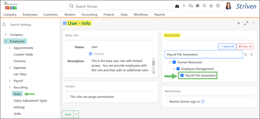Viewport: 260px width, 119px height.
Task: Open Salary Adjustment Types settings
Action: coord(30,101)
